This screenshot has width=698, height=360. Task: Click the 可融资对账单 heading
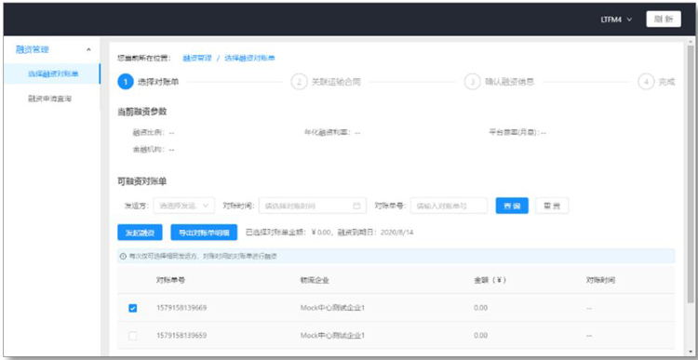142,181
